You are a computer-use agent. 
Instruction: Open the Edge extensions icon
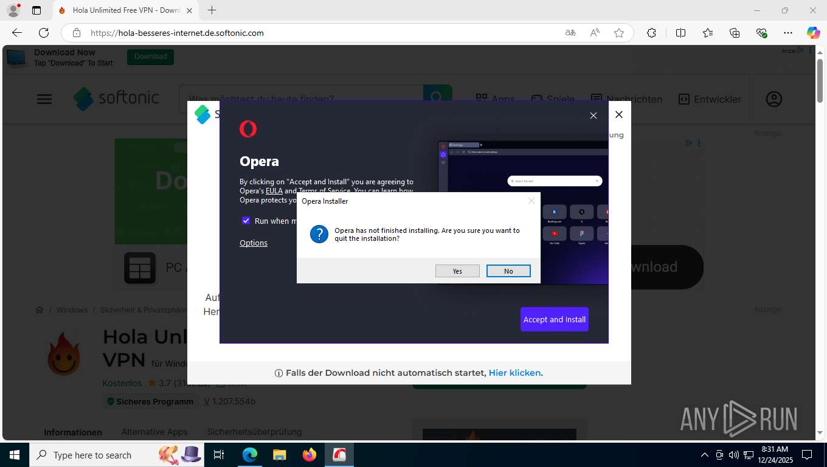click(651, 33)
